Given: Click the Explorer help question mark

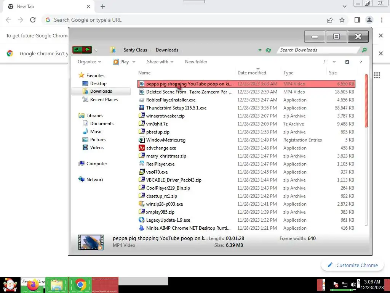Looking at the screenshot, I should 360,62.
